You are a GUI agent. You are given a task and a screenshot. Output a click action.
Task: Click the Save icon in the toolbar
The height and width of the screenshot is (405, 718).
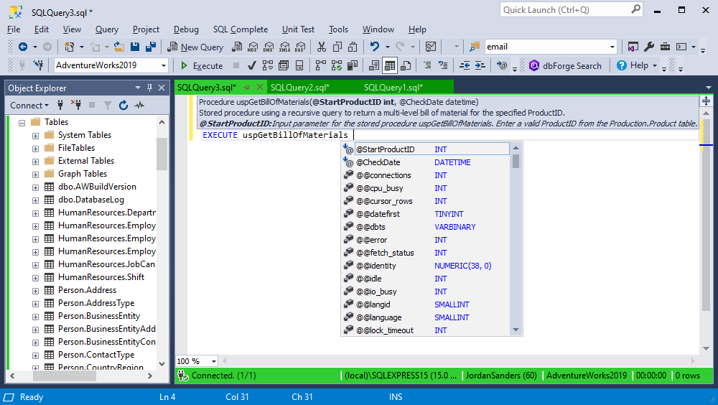tap(135, 47)
